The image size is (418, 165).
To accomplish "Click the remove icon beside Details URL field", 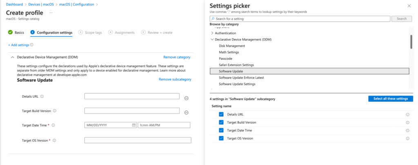I will [x=186, y=98].
